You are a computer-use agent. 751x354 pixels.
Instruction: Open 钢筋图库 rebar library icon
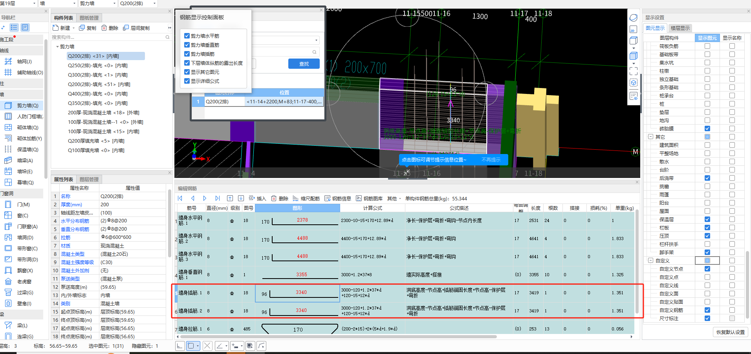pos(359,198)
